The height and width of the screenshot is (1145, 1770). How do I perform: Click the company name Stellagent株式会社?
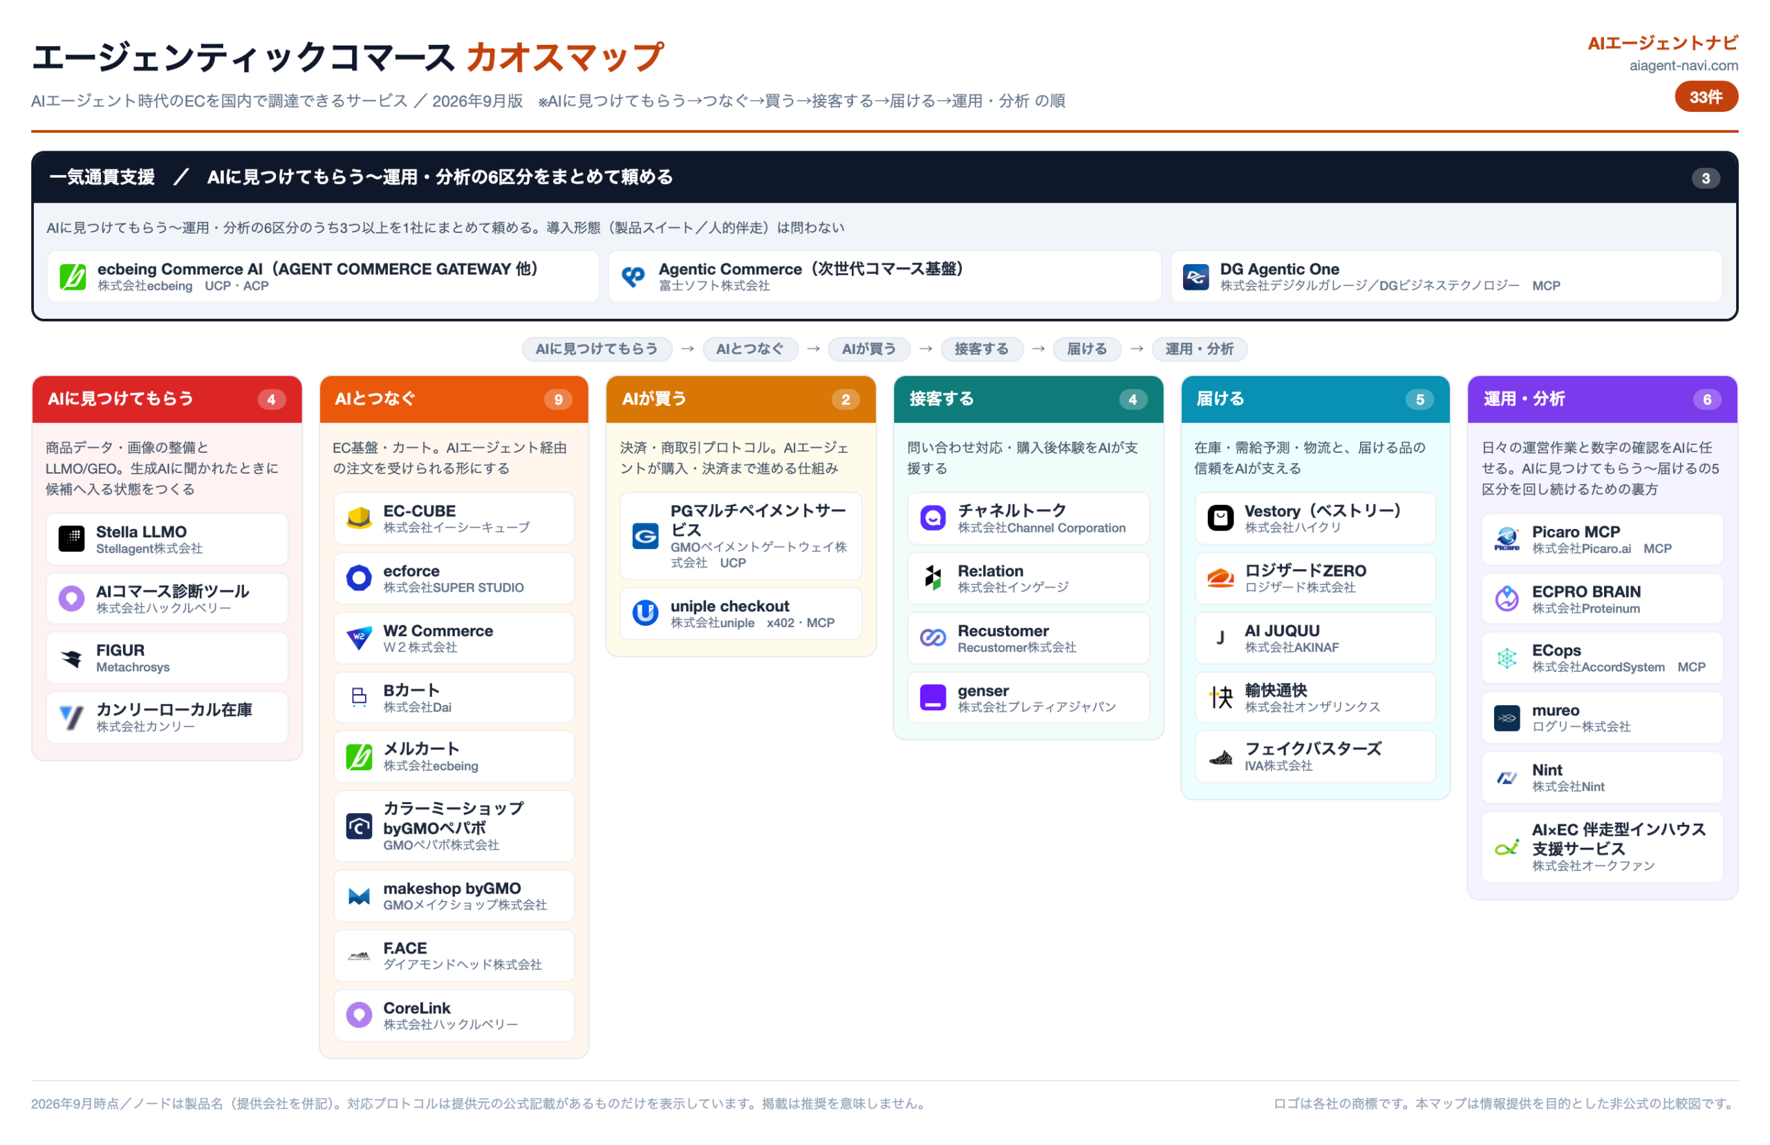(x=149, y=549)
